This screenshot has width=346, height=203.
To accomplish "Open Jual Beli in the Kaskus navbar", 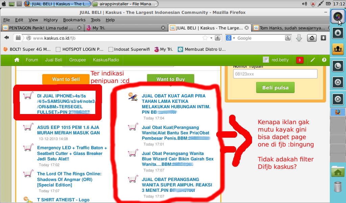I will [x=54, y=60].
